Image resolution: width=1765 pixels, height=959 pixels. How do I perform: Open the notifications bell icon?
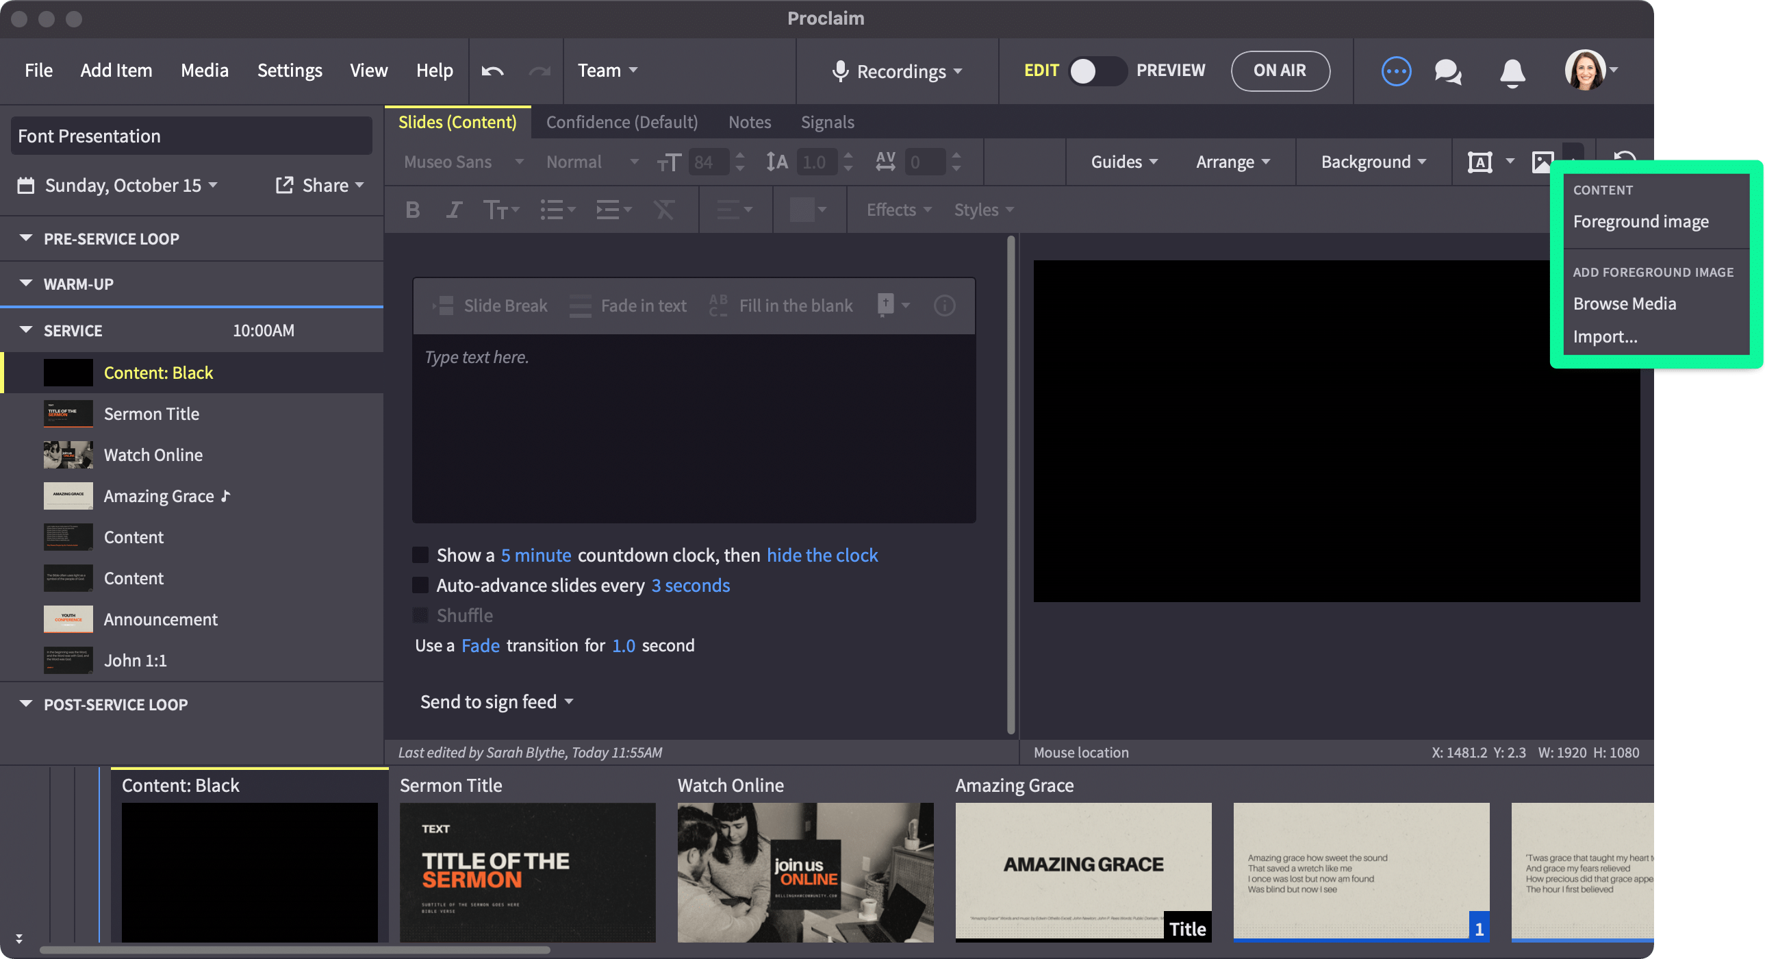point(1513,71)
